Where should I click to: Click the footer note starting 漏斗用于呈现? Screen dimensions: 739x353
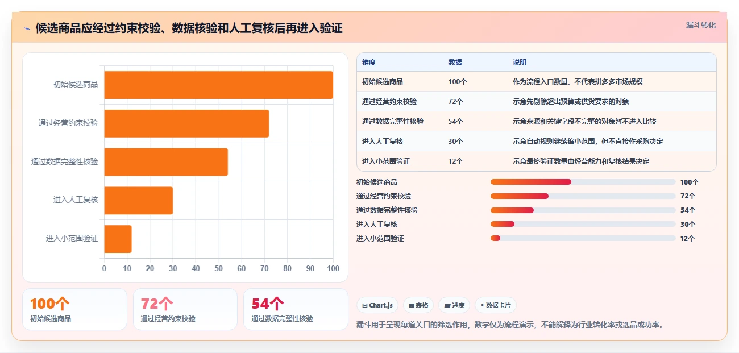click(510, 325)
